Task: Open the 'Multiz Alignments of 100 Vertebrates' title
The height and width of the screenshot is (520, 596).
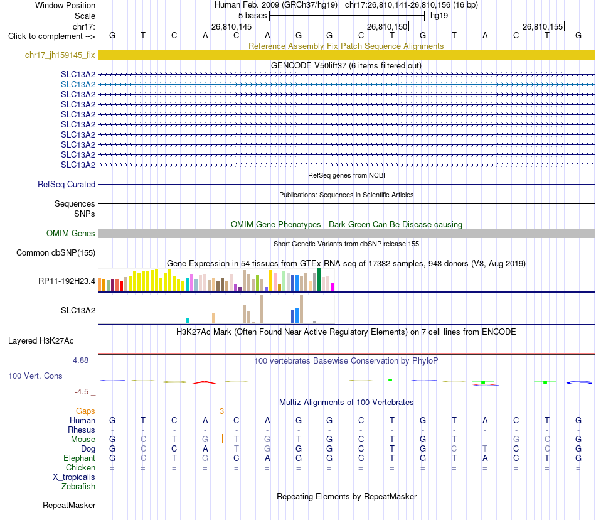Action: [346, 402]
